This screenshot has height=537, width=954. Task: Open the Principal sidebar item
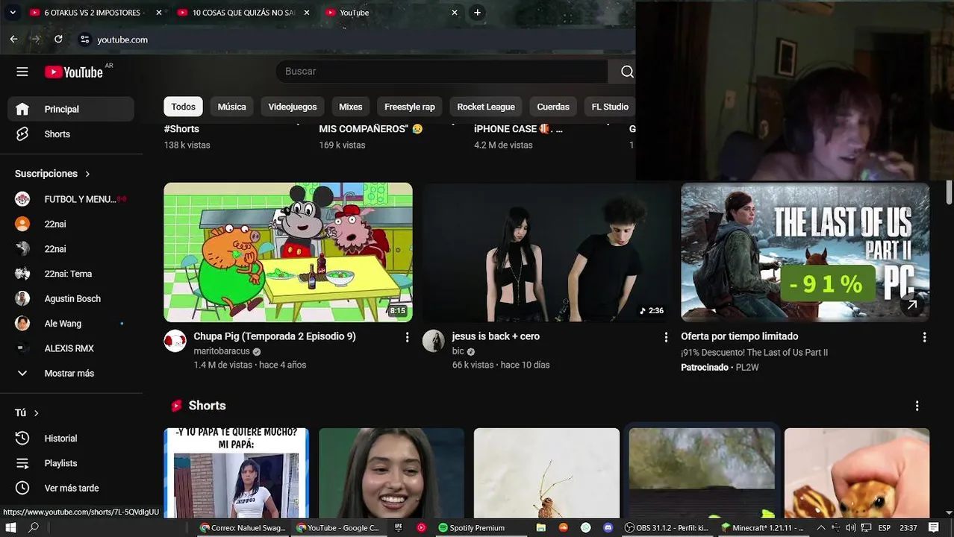[71, 109]
